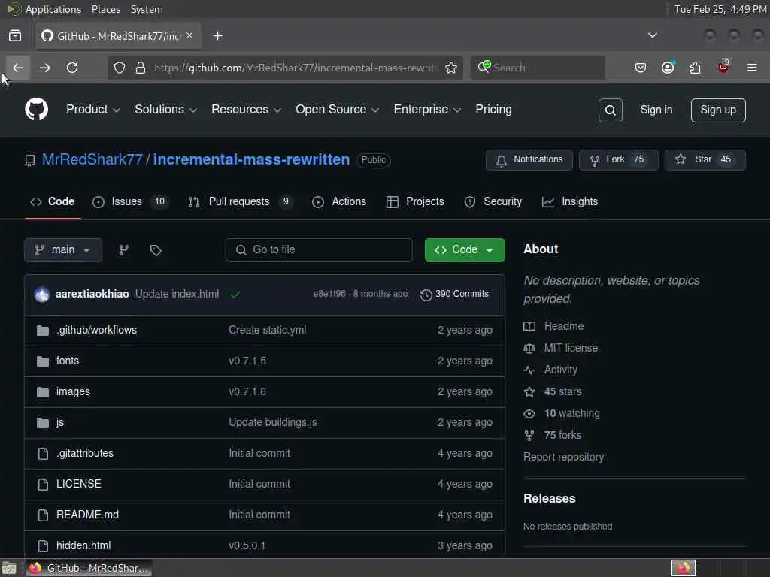Open README.md file
The height and width of the screenshot is (577, 770).
87,515
